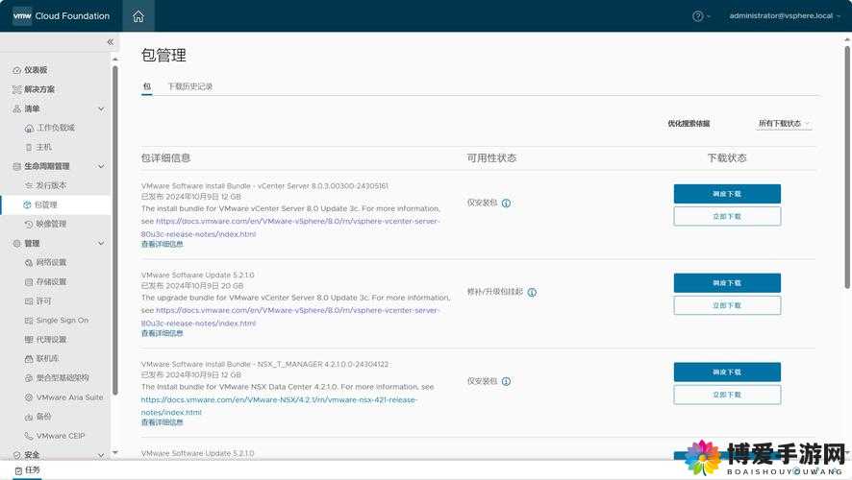The width and height of the screenshot is (852, 480).
Task: Switch to 下载历史记录 tab
Action: tap(189, 86)
